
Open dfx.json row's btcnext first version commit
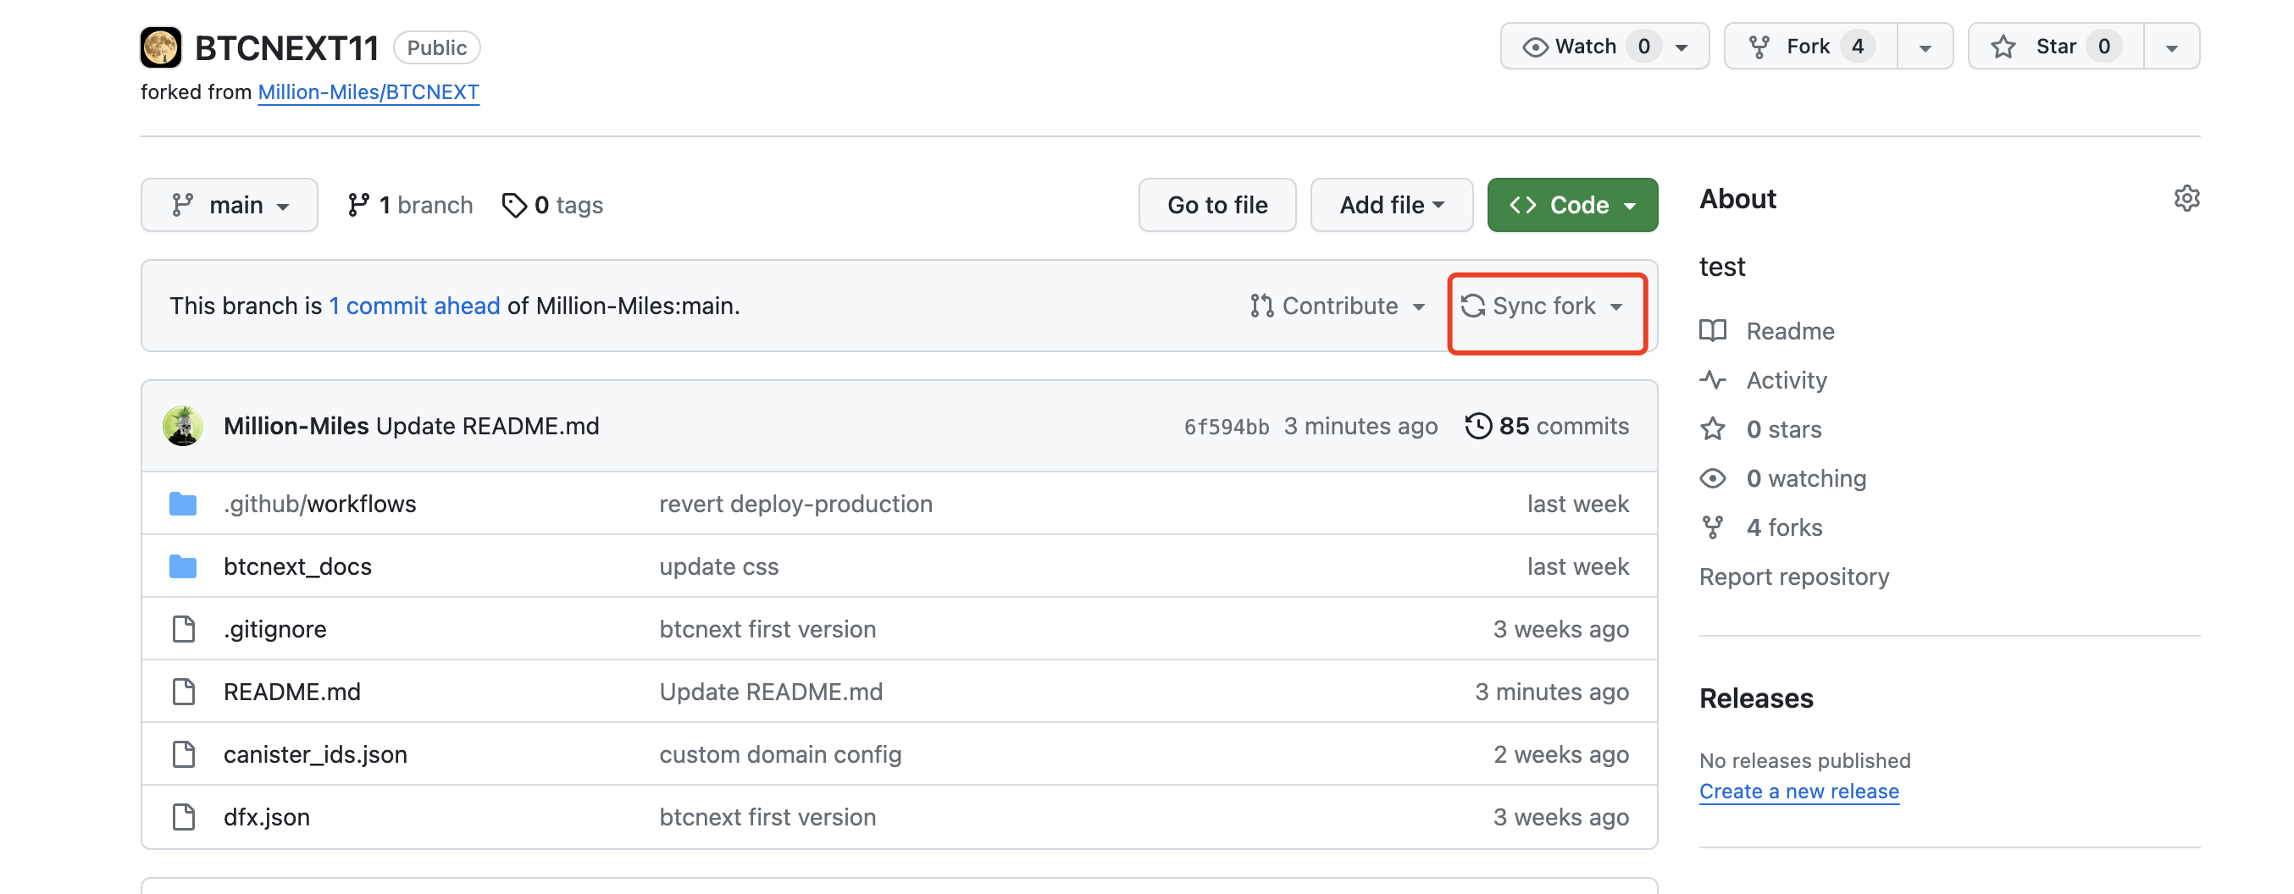pos(767,817)
